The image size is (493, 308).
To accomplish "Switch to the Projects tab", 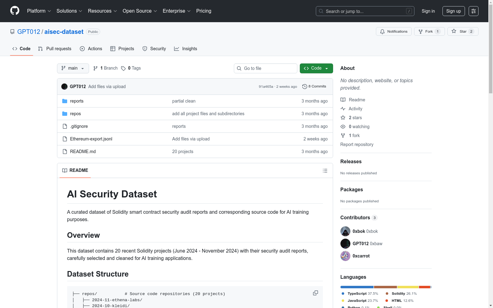I will click(122, 49).
